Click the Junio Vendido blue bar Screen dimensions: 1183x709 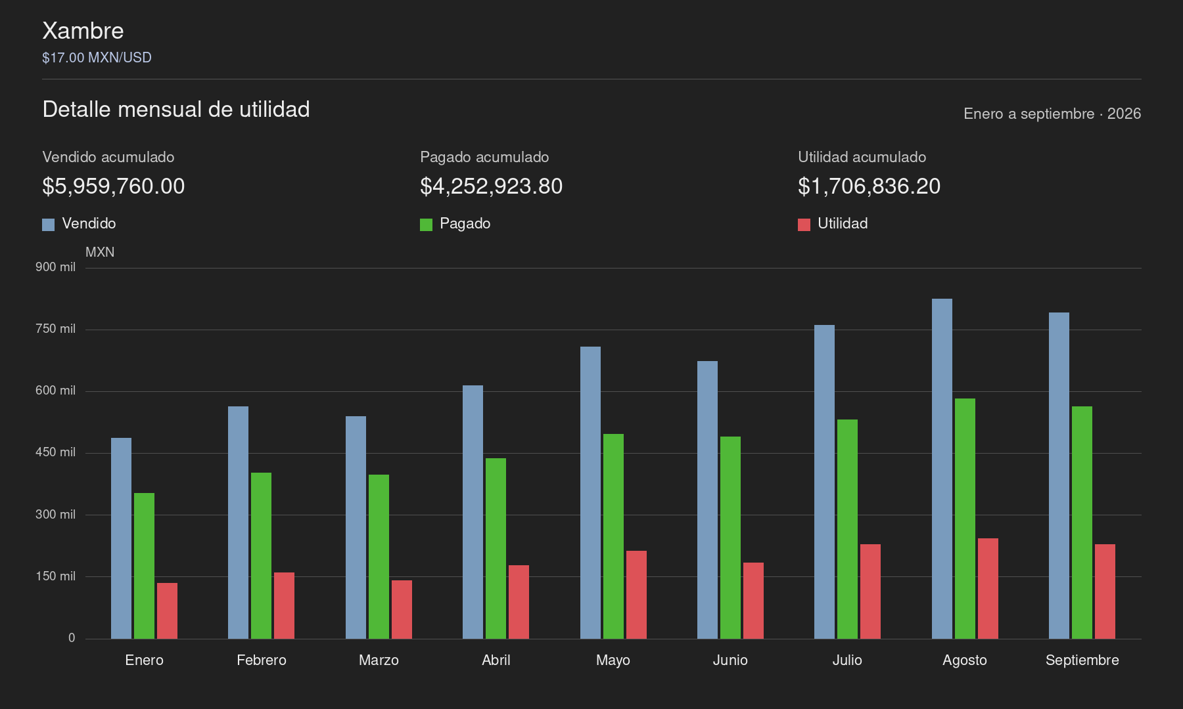[x=707, y=500]
